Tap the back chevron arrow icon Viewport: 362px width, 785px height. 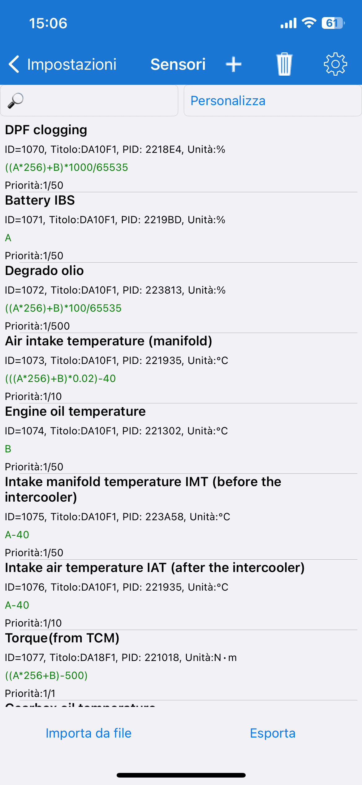tap(14, 64)
